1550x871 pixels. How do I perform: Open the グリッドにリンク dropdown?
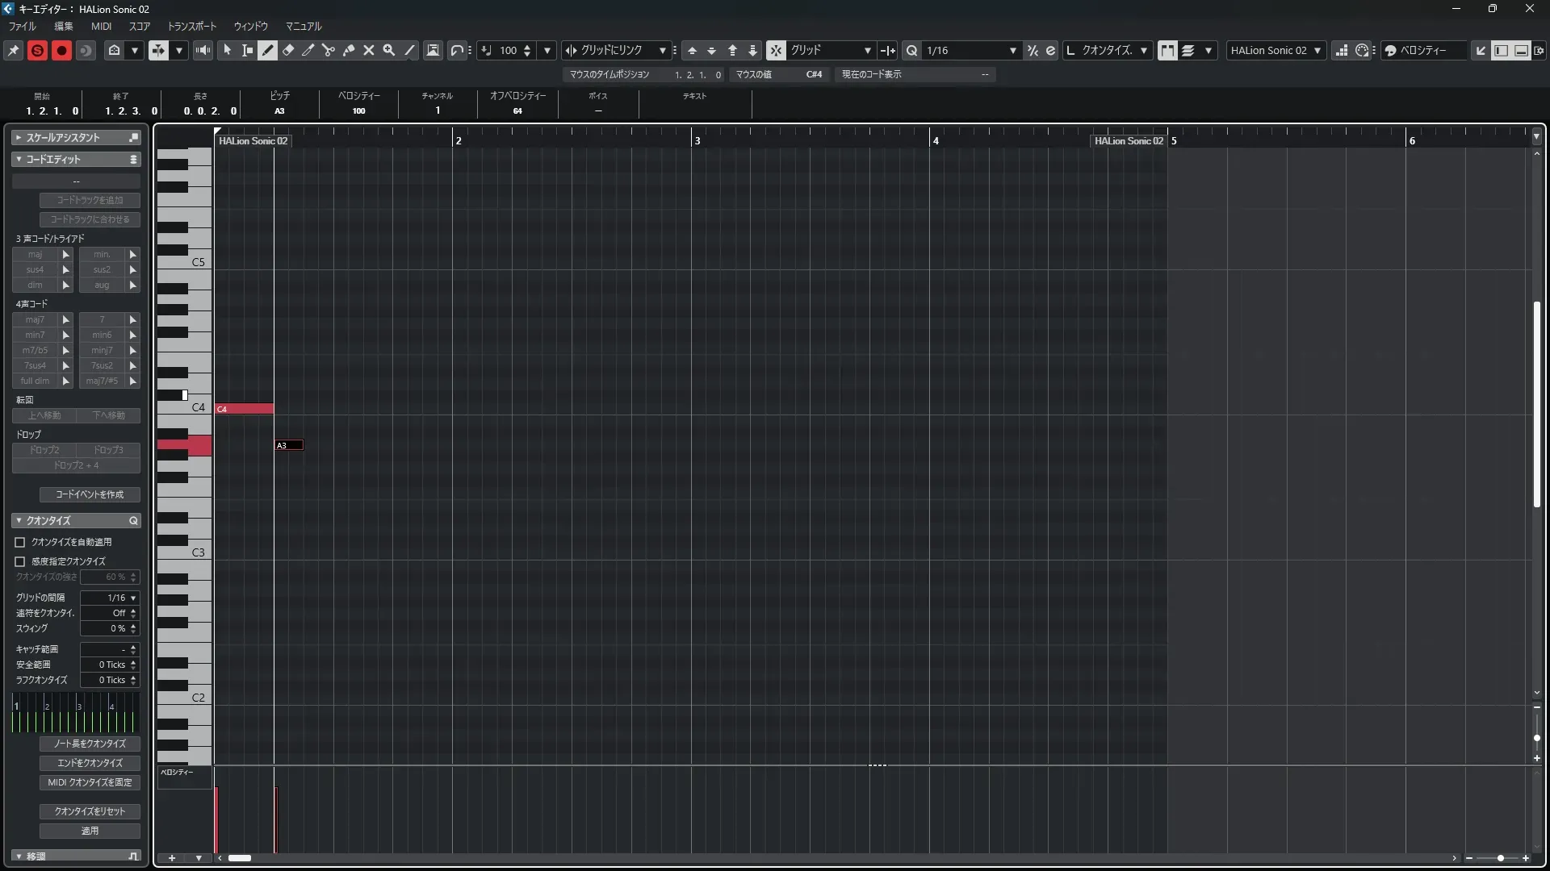(x=662, y=50)
